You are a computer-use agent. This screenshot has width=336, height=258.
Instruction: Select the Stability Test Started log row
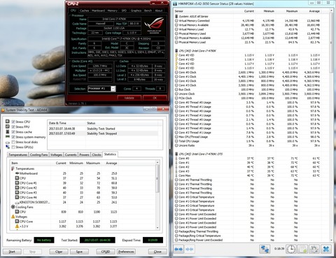(103, 129)
